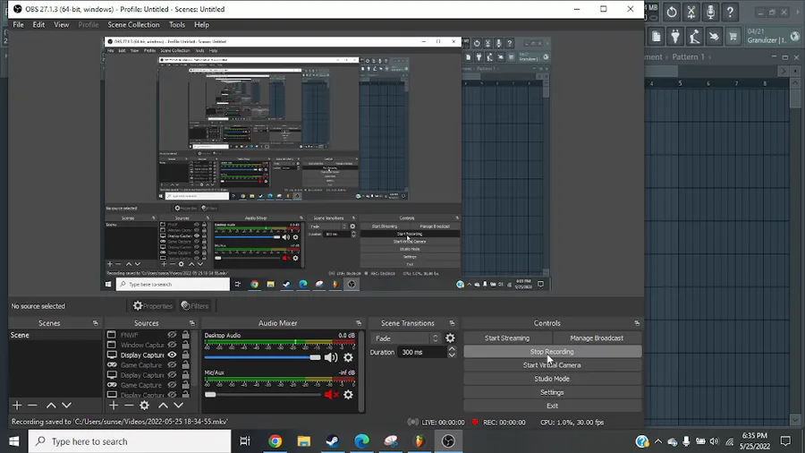
Task: Unmute Mic/Aux with red speaker icon
Action: 331,395
